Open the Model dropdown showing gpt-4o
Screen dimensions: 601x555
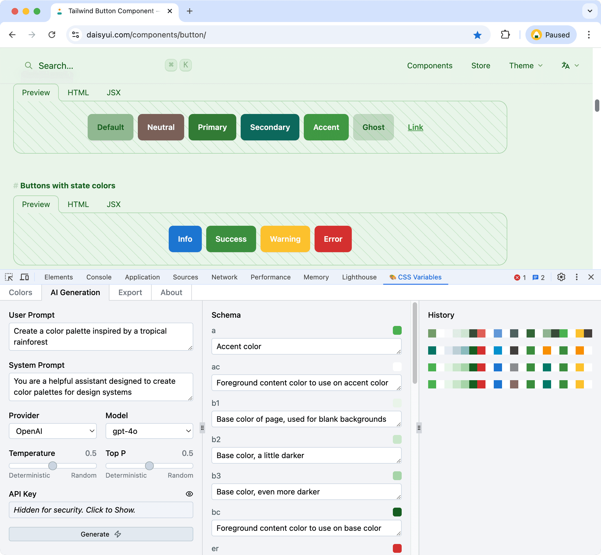(x=149, y=431)
